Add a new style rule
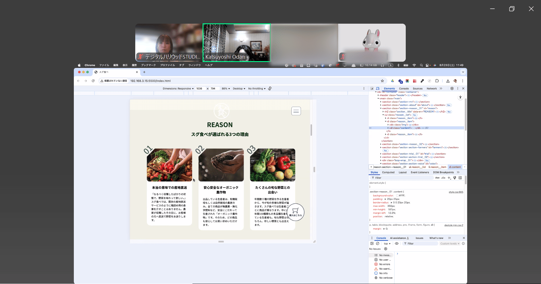The width and height of the screenshot is (541, 284). 449,178
